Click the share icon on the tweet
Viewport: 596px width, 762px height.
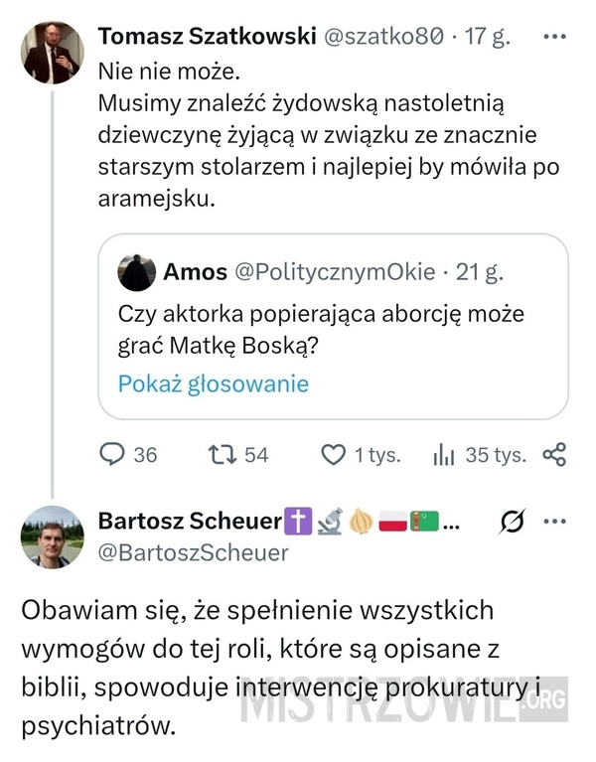tap(554, 455)
